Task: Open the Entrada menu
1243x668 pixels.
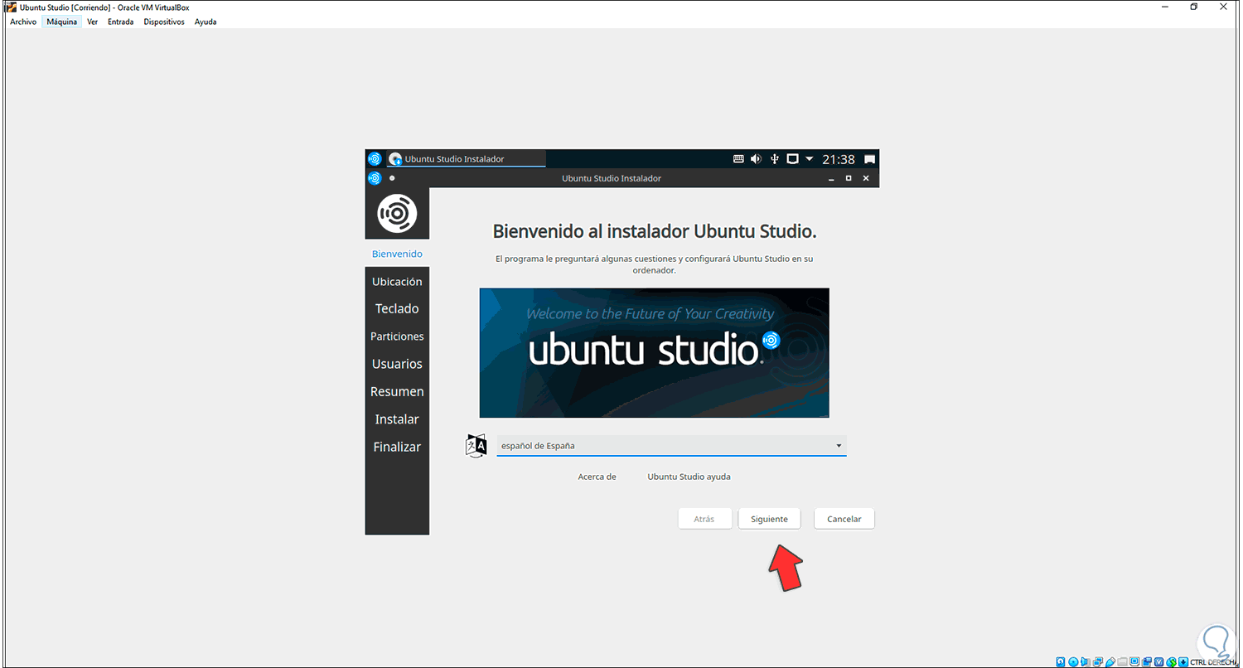Action: point(121,22)
